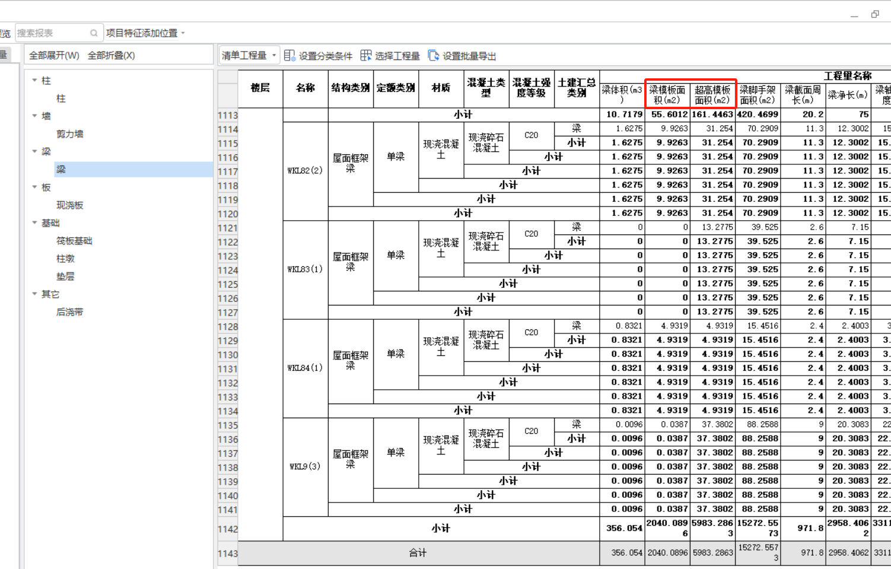The height and width of the screenshot is (569, 891).
Task: Click the 工程量名称 header
Action: tap(848, 76)
